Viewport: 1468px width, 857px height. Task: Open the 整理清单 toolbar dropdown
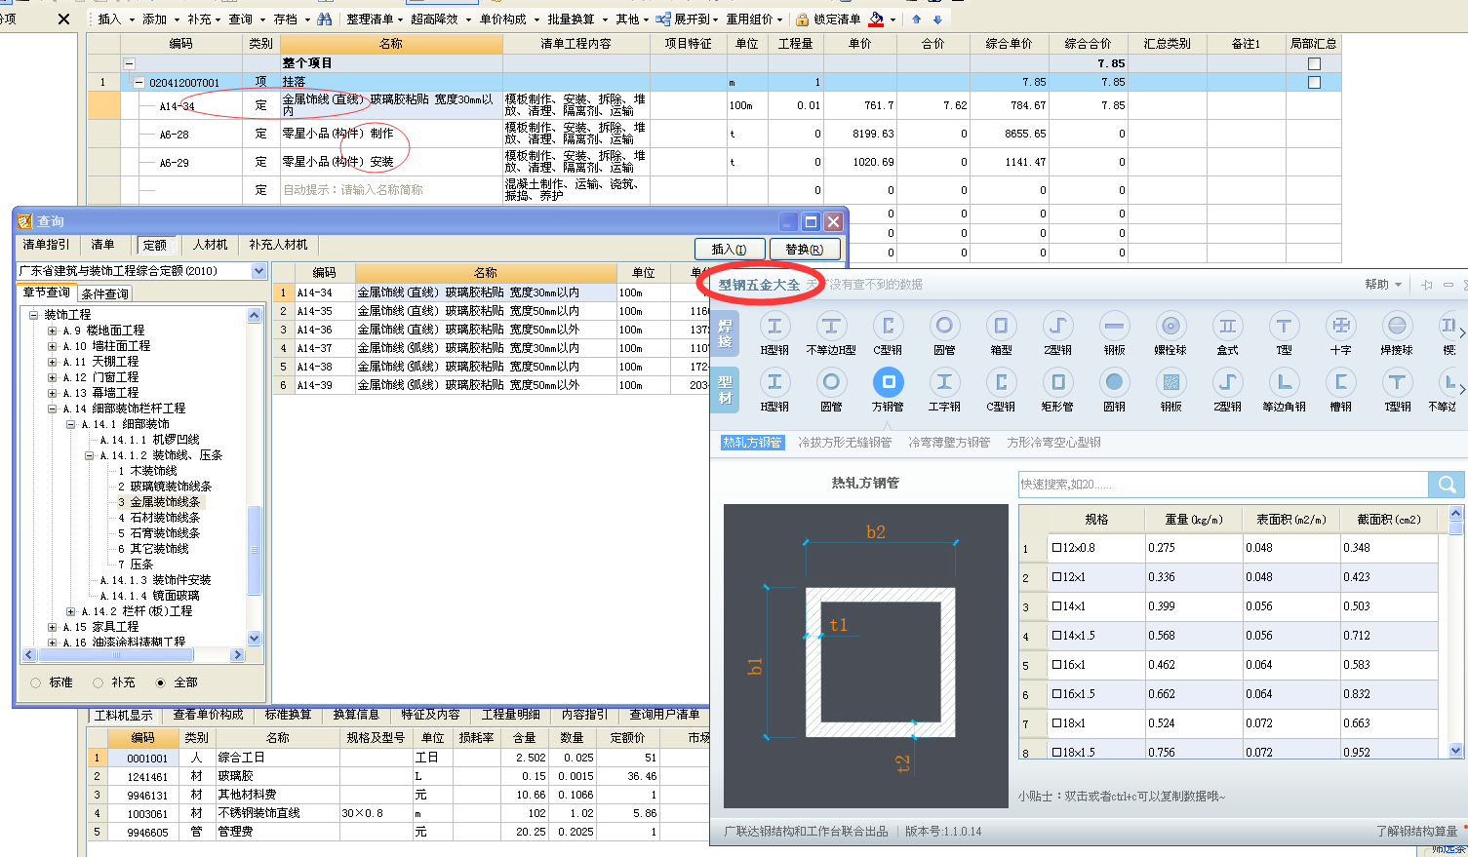376,19
